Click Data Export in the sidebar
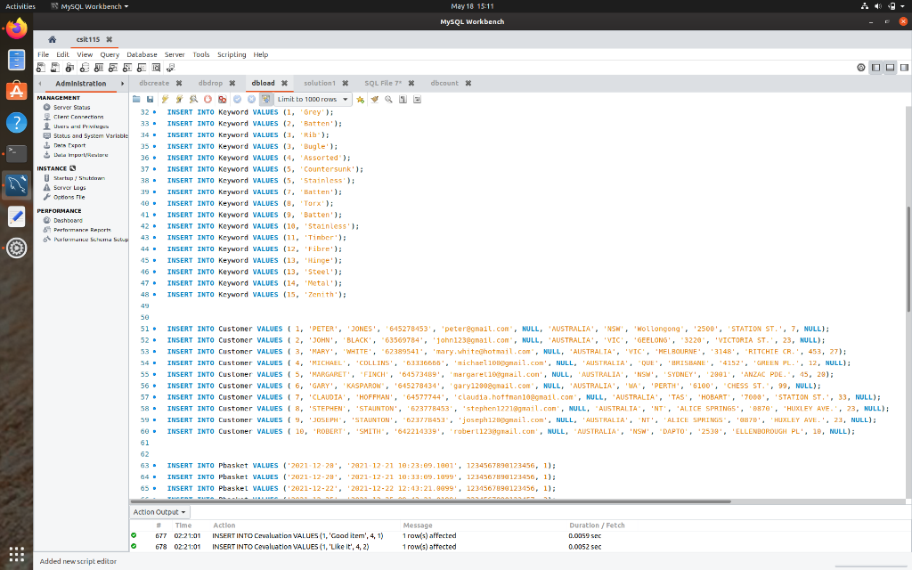The image size is (912, 570). click(x=69, y=145)
